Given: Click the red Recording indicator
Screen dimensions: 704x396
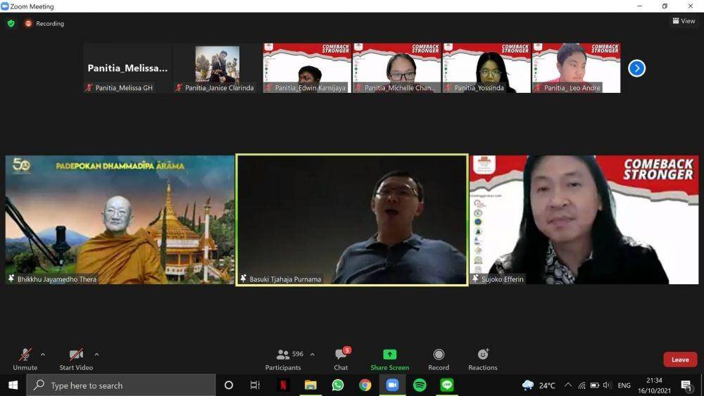Looking at the screenshot, I should (44, 23).
